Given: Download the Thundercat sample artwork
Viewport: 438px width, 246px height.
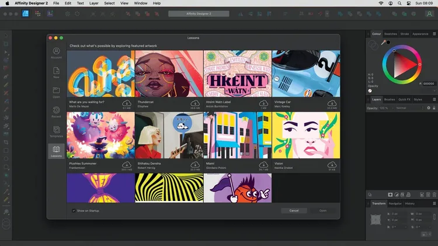Looking at the screenshot, I should [194, 103].
